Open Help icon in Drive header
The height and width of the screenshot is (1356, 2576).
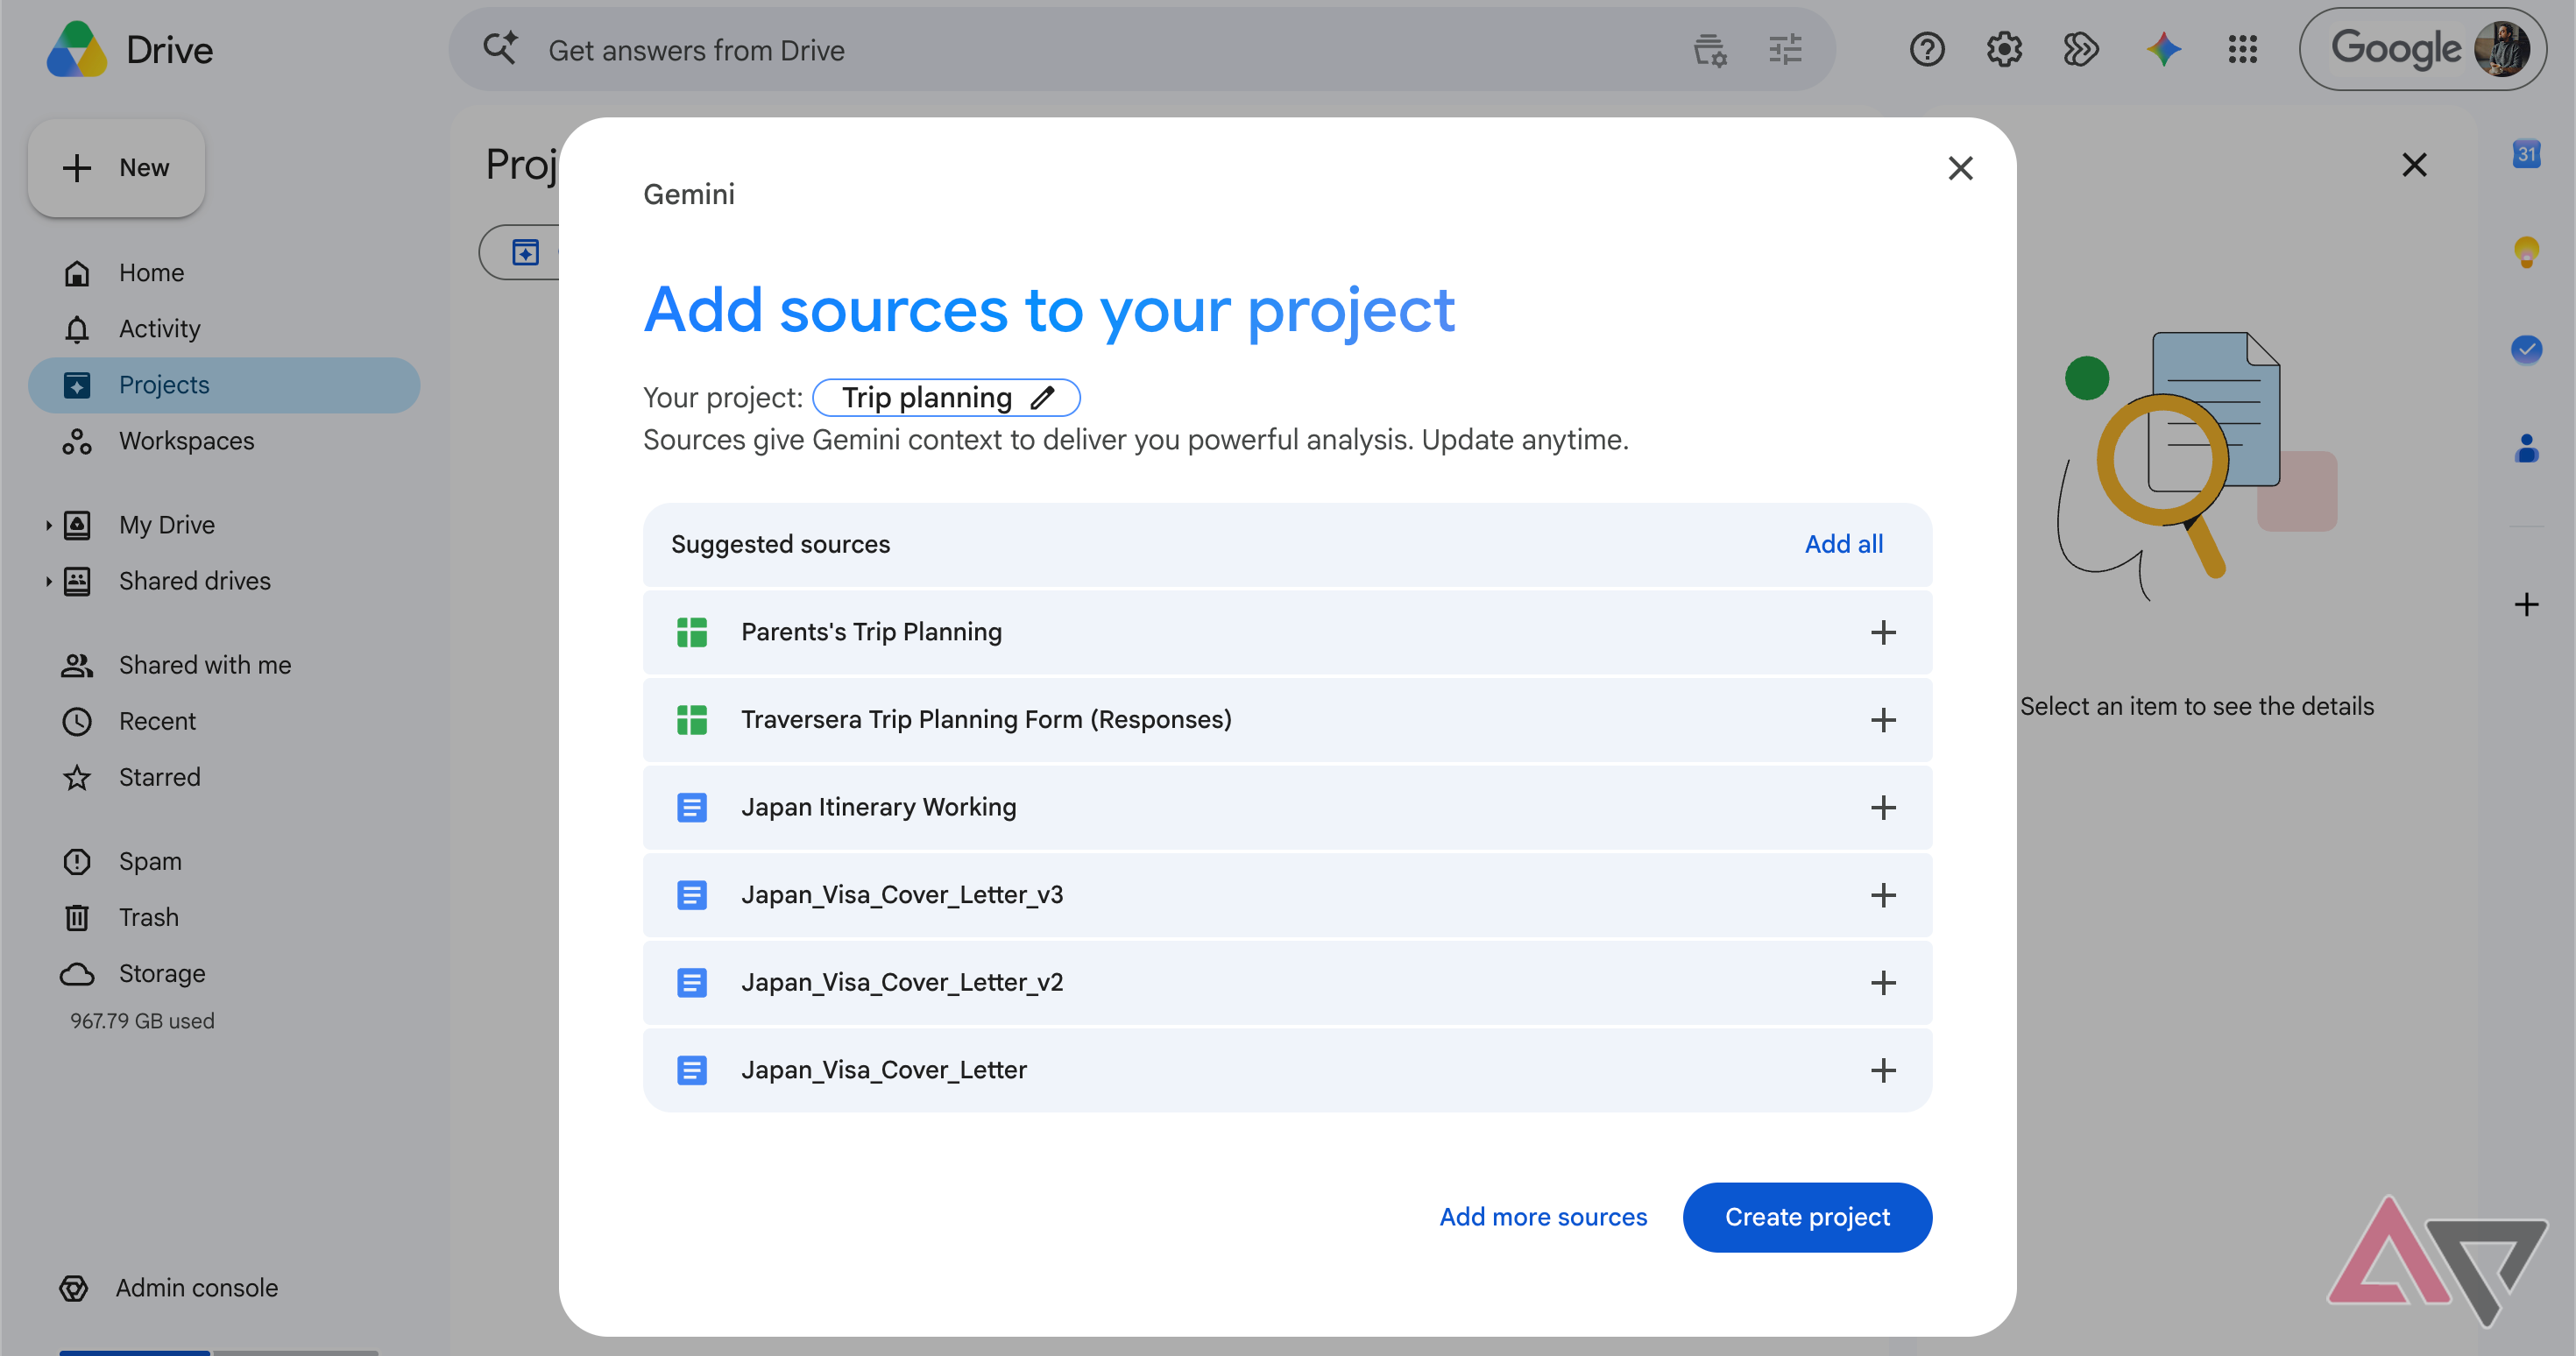[x=1926, y=49]
